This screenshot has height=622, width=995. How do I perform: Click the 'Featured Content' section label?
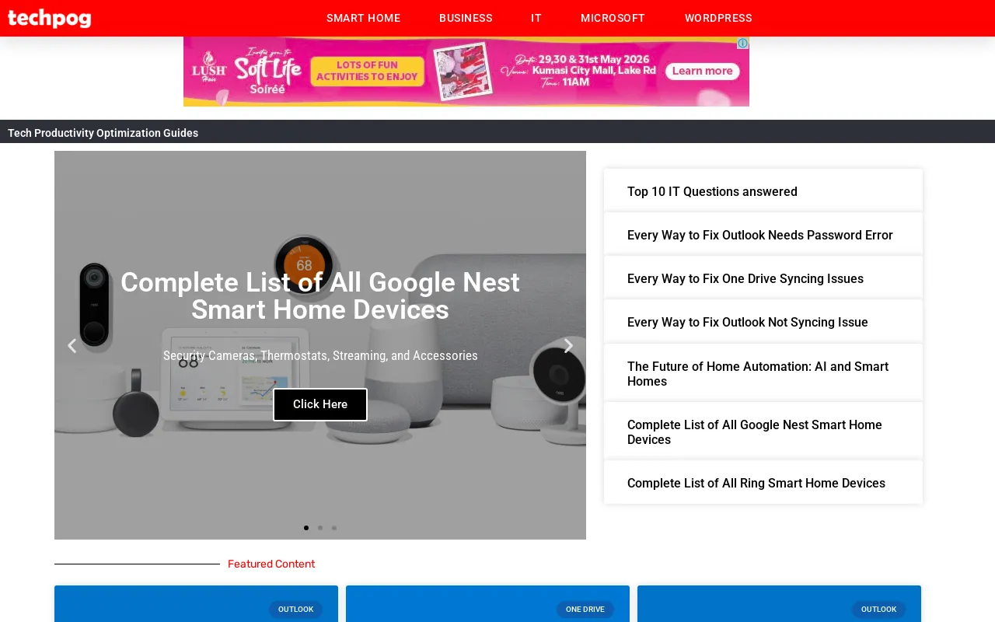pyautogui.click(x=271, y=564)
